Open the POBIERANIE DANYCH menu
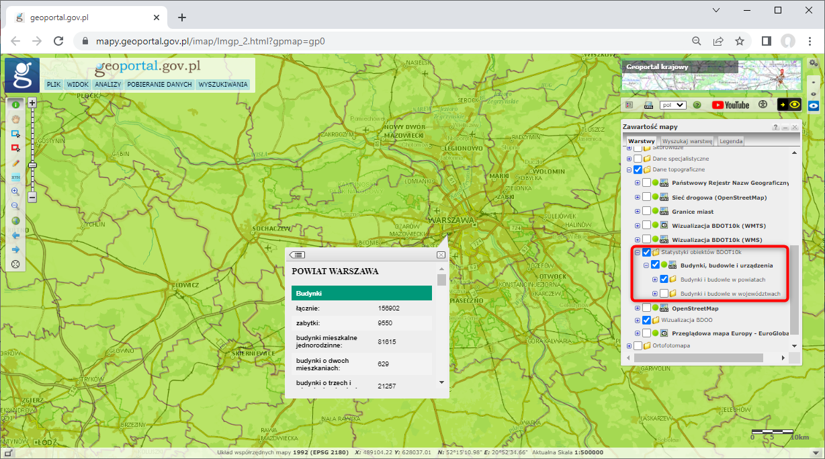The height and width of the screenshot is (459, 825). 159,84
